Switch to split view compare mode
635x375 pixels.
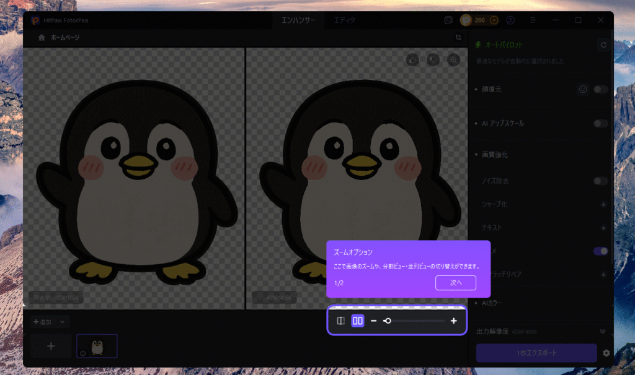[340, 321]
